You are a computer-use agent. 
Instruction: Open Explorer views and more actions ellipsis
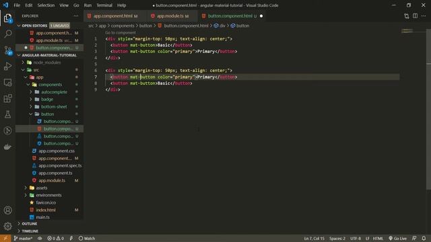click(x=76, y=16)
